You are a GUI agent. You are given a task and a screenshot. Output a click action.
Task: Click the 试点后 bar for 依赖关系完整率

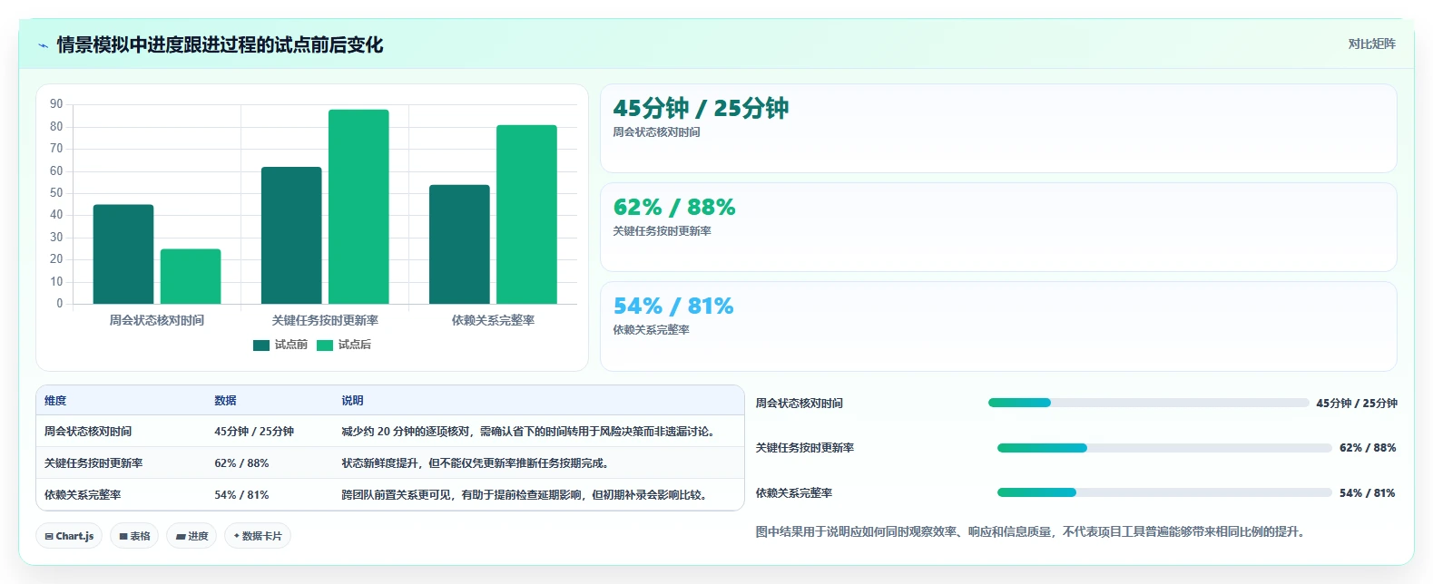(526, 214)
